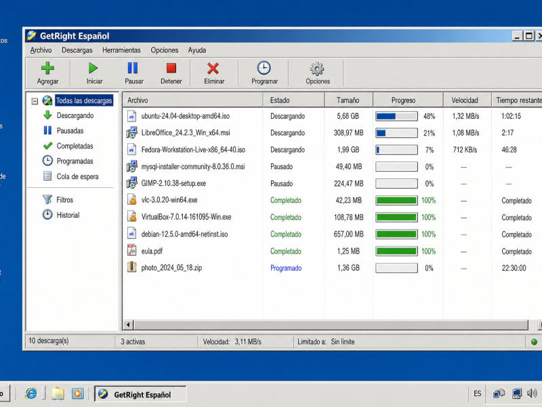Click the Completado status of the eula.pdf row
The height and width of the screenshot is (407, 542).
pyautogui.click(x=286, y=251)
